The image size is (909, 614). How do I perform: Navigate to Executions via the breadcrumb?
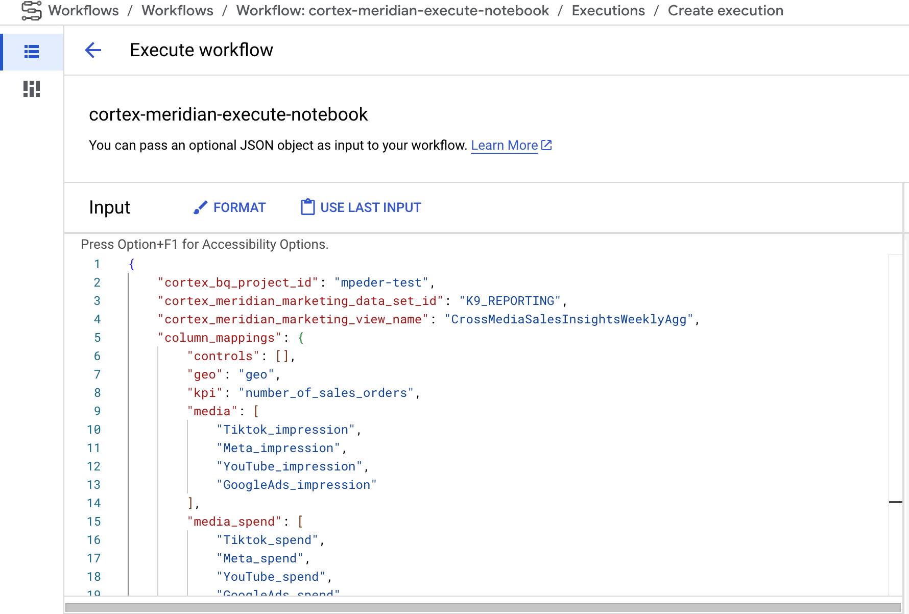pos(608,10)
